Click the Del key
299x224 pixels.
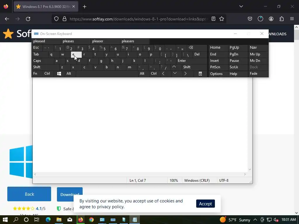pyautogui.click(x=200, y=54)
